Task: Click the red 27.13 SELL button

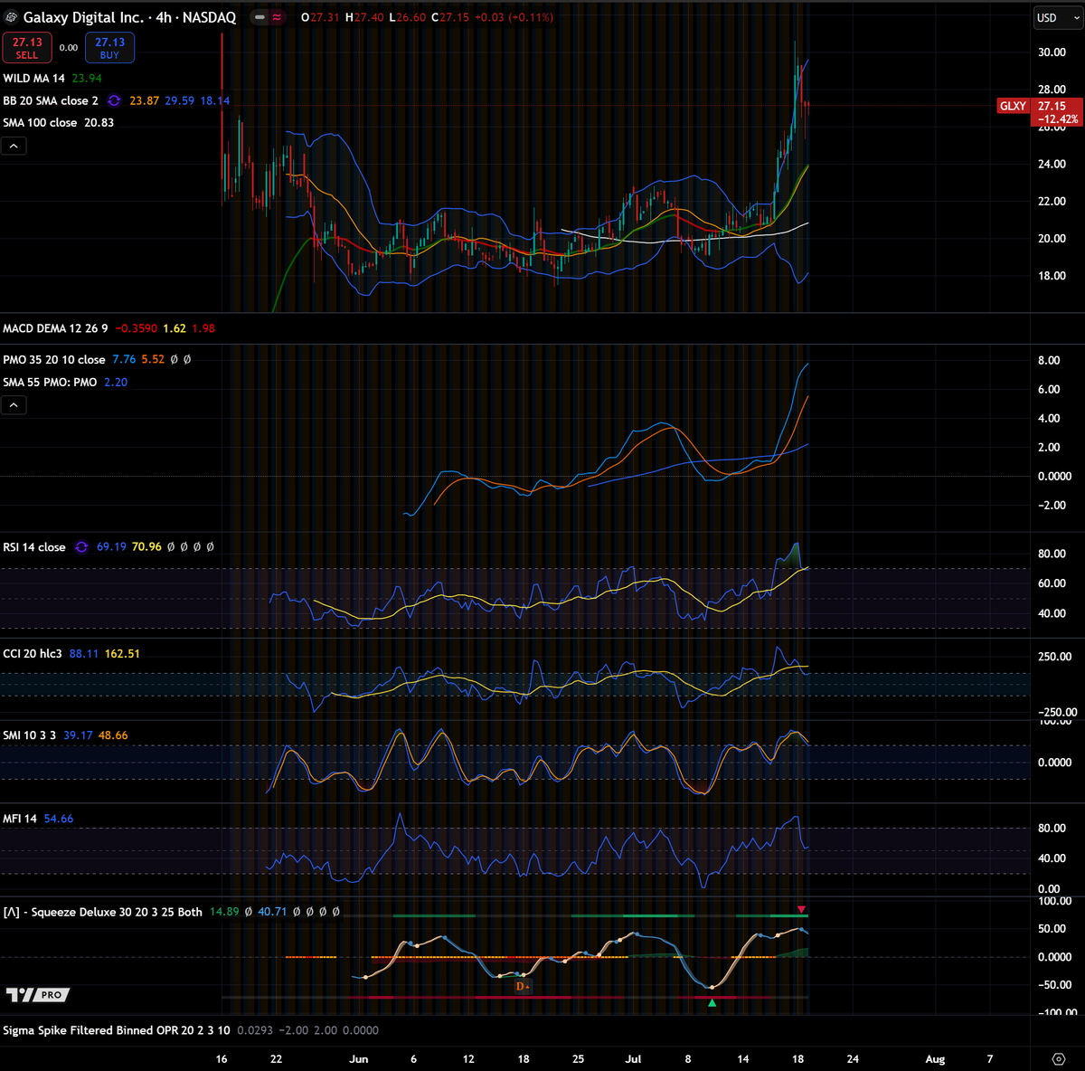Action: 27,48
